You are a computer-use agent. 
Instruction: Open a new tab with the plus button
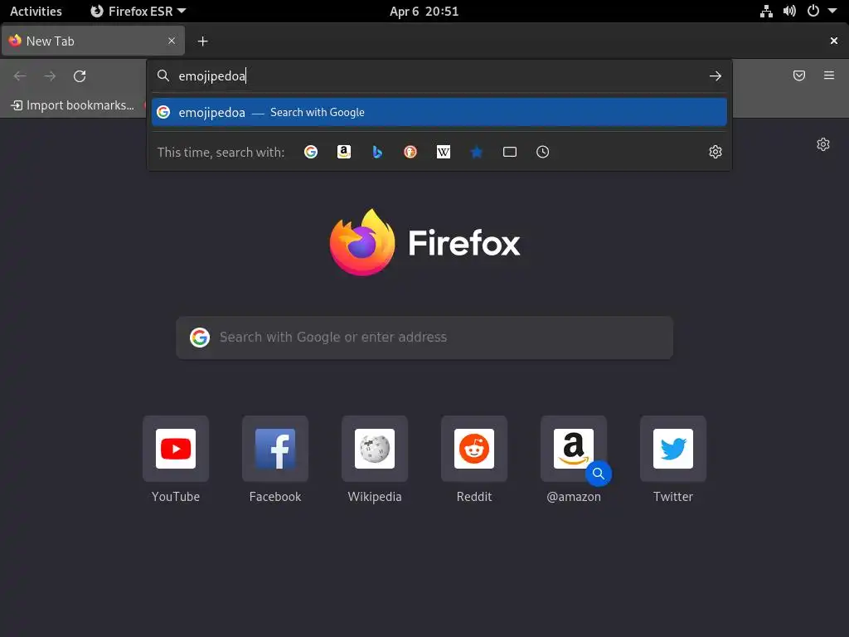click(202, 41)
